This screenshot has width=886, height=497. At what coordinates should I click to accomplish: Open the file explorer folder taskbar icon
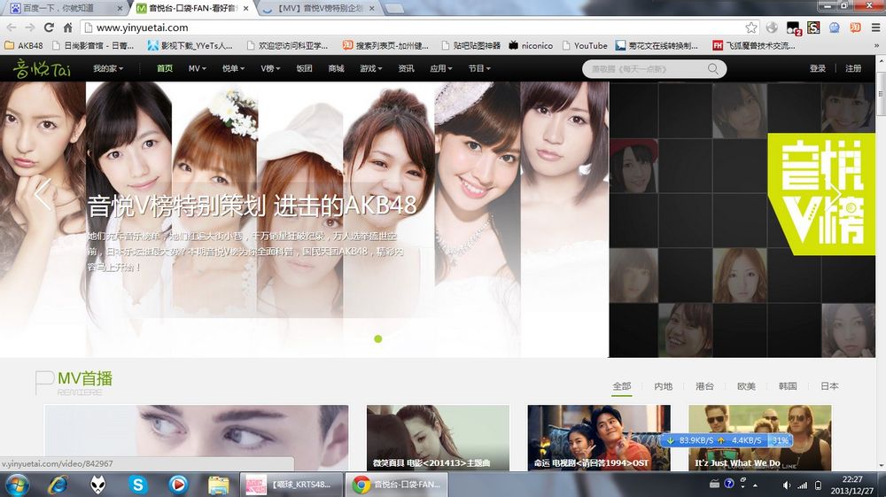point(218,485)
